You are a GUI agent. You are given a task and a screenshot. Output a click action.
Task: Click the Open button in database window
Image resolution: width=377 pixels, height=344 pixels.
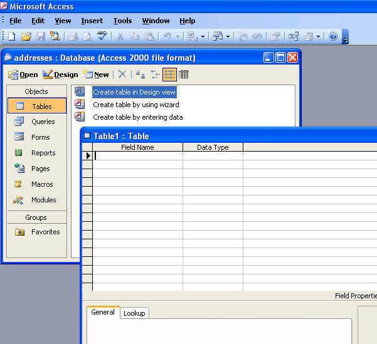coord(23,75)
